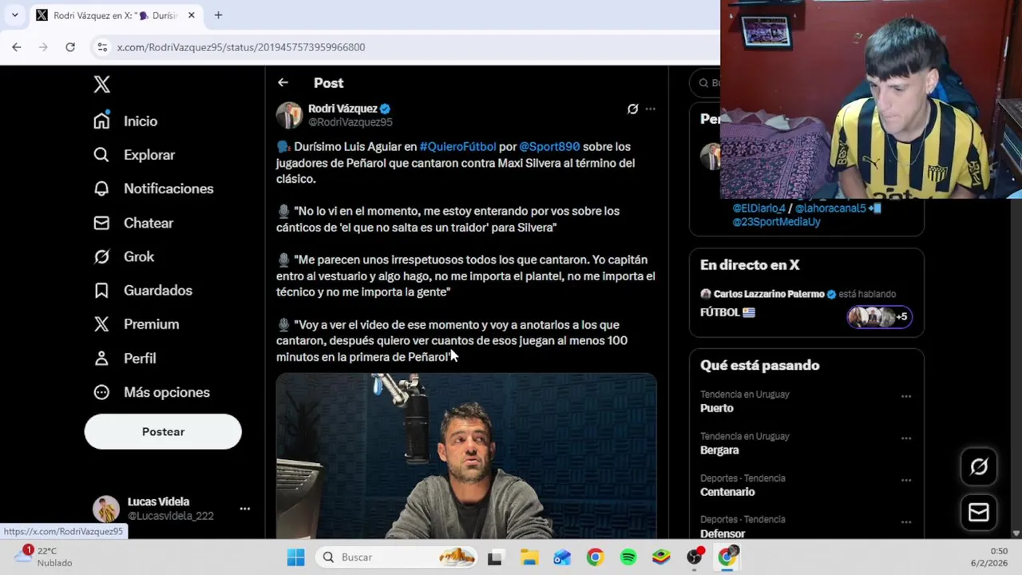Click Inicio label in sidebar
This screenshot has height=575, width=1022.
[x=141, y=121]
